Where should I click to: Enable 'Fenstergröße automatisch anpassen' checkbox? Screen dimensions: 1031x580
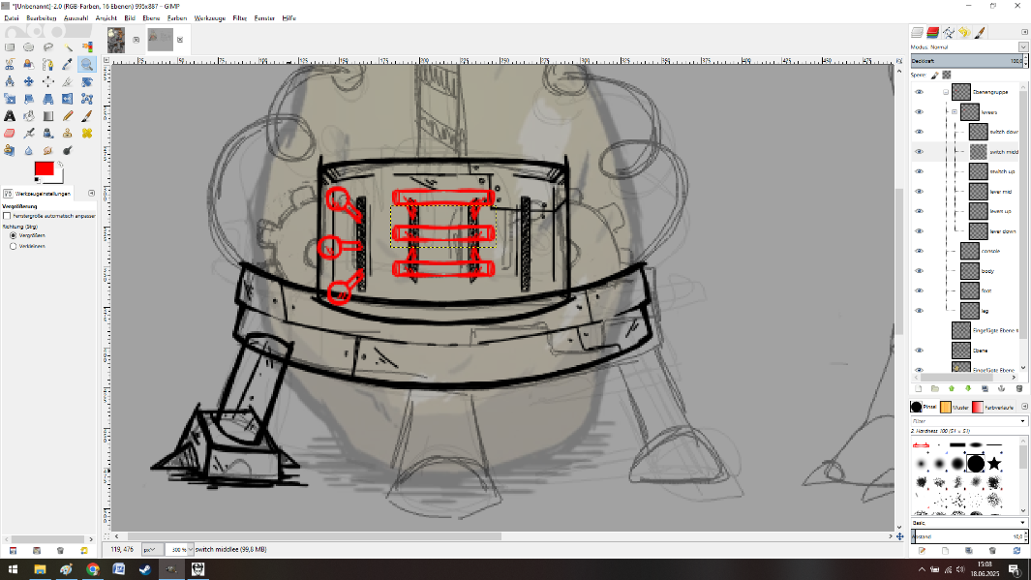click(x=7, y=216)
